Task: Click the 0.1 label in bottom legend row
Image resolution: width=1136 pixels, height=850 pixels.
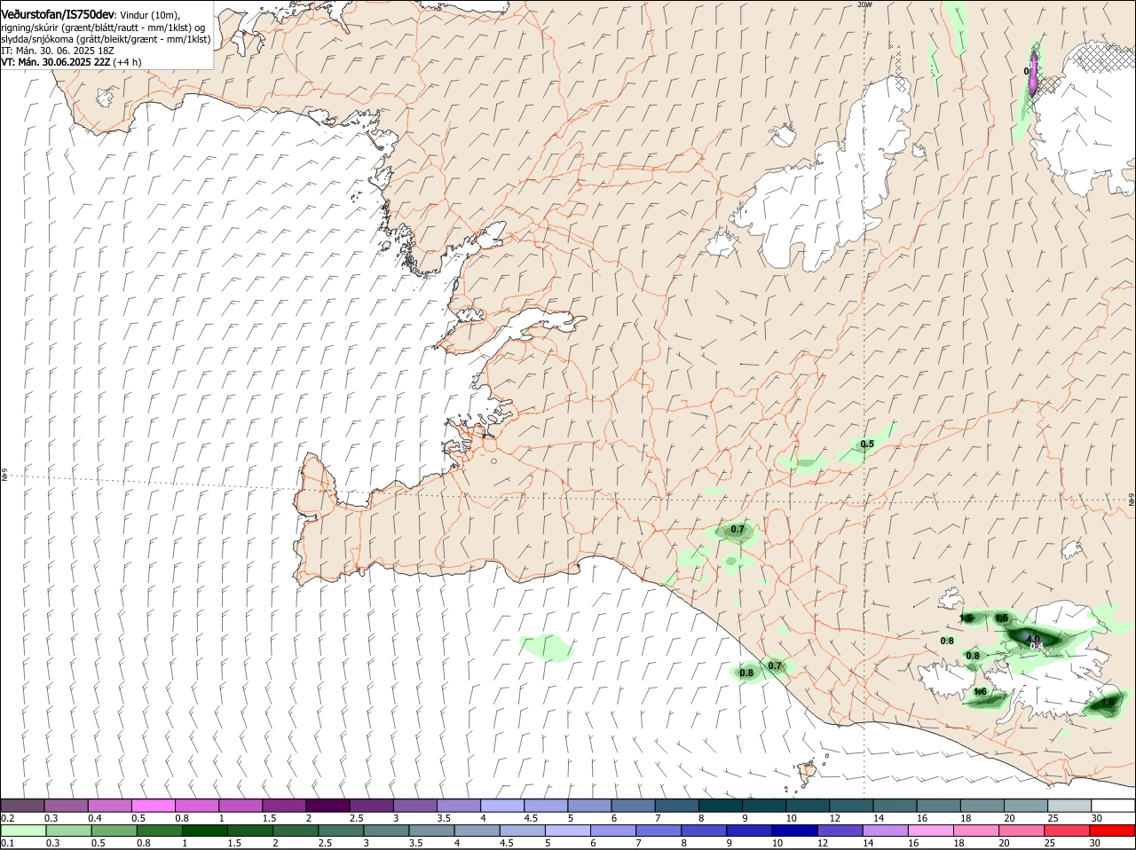Action: point(7,843)
